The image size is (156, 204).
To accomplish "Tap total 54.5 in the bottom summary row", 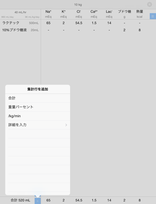I will click(x=79, y=200).
